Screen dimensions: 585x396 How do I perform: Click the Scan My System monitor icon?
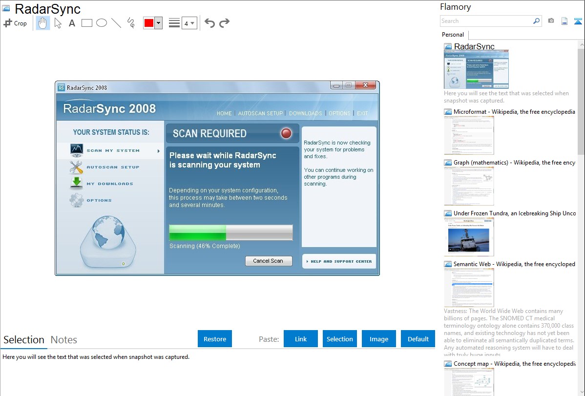77,150
